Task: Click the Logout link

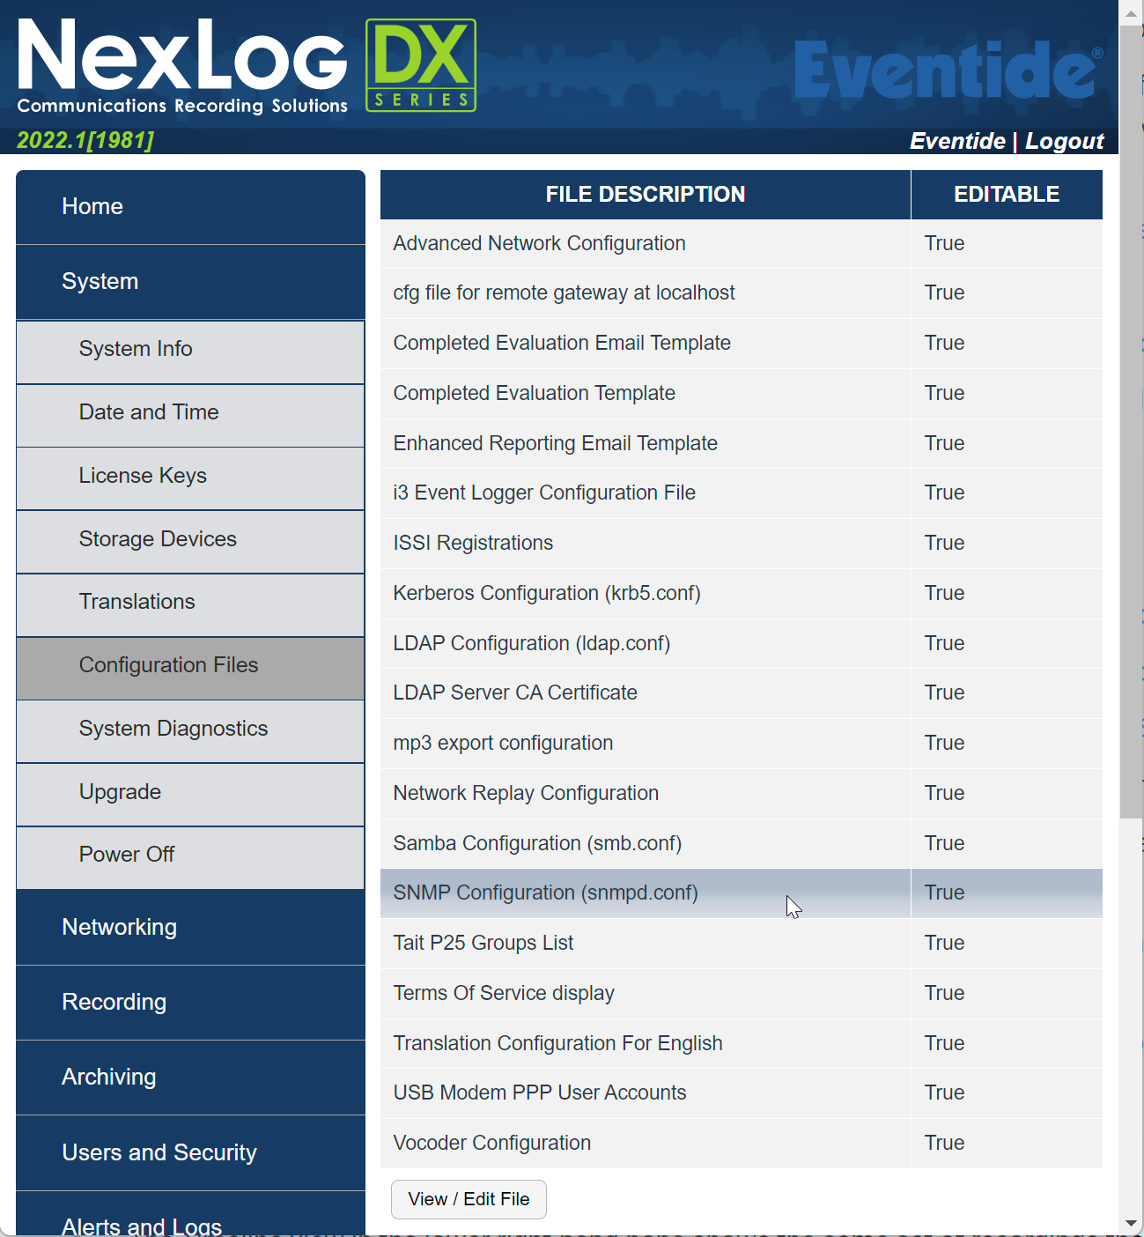Action: (x=1063, y=141)
